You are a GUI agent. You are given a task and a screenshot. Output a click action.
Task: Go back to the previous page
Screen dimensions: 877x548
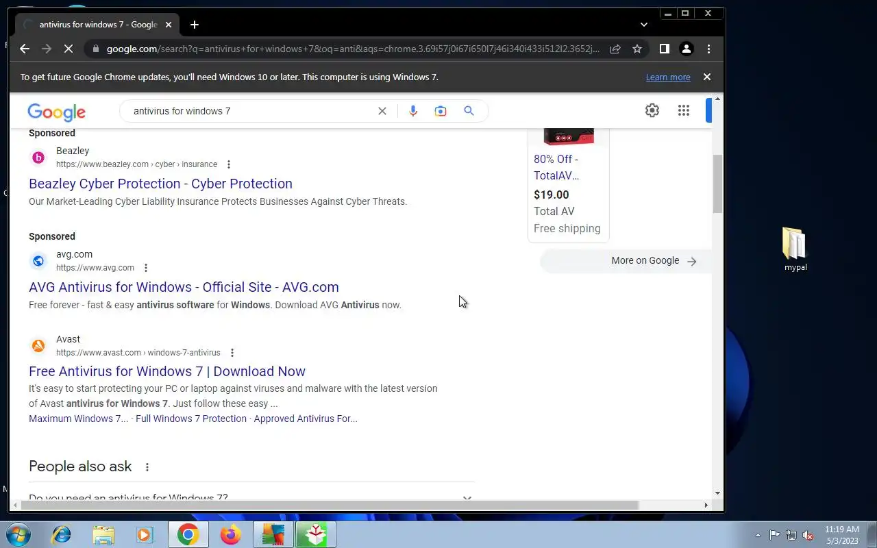point(25,49)
